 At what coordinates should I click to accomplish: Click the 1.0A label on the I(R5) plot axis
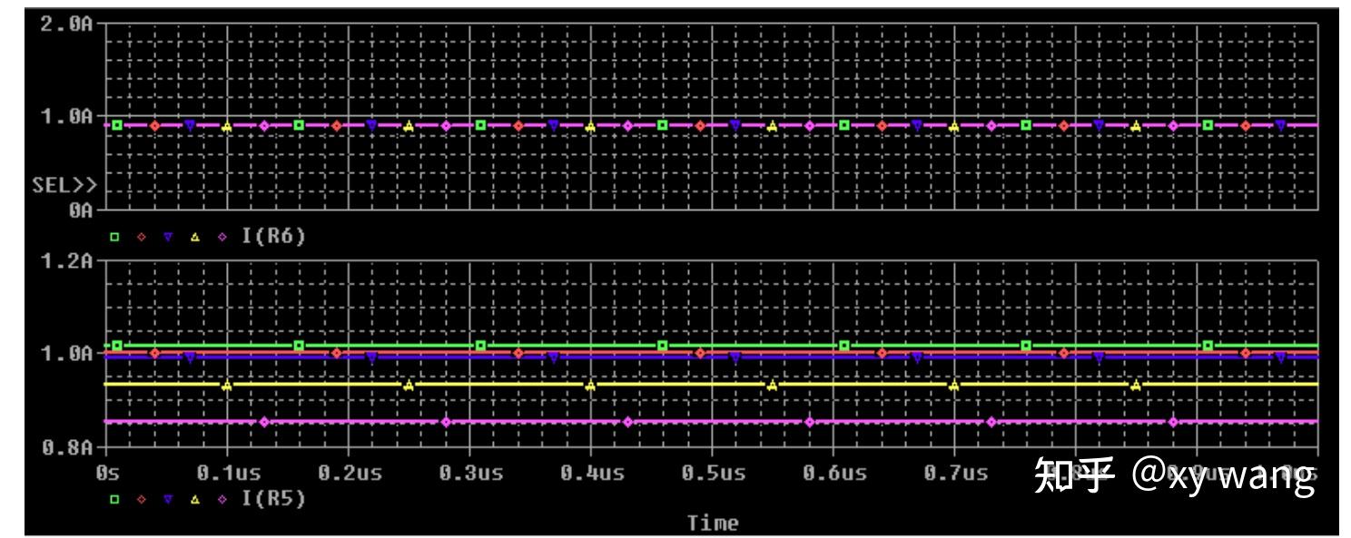click(67, 354)
